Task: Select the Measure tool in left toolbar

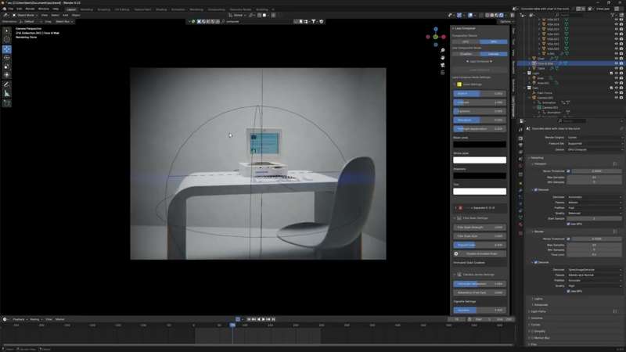Action: click(7, 93)
